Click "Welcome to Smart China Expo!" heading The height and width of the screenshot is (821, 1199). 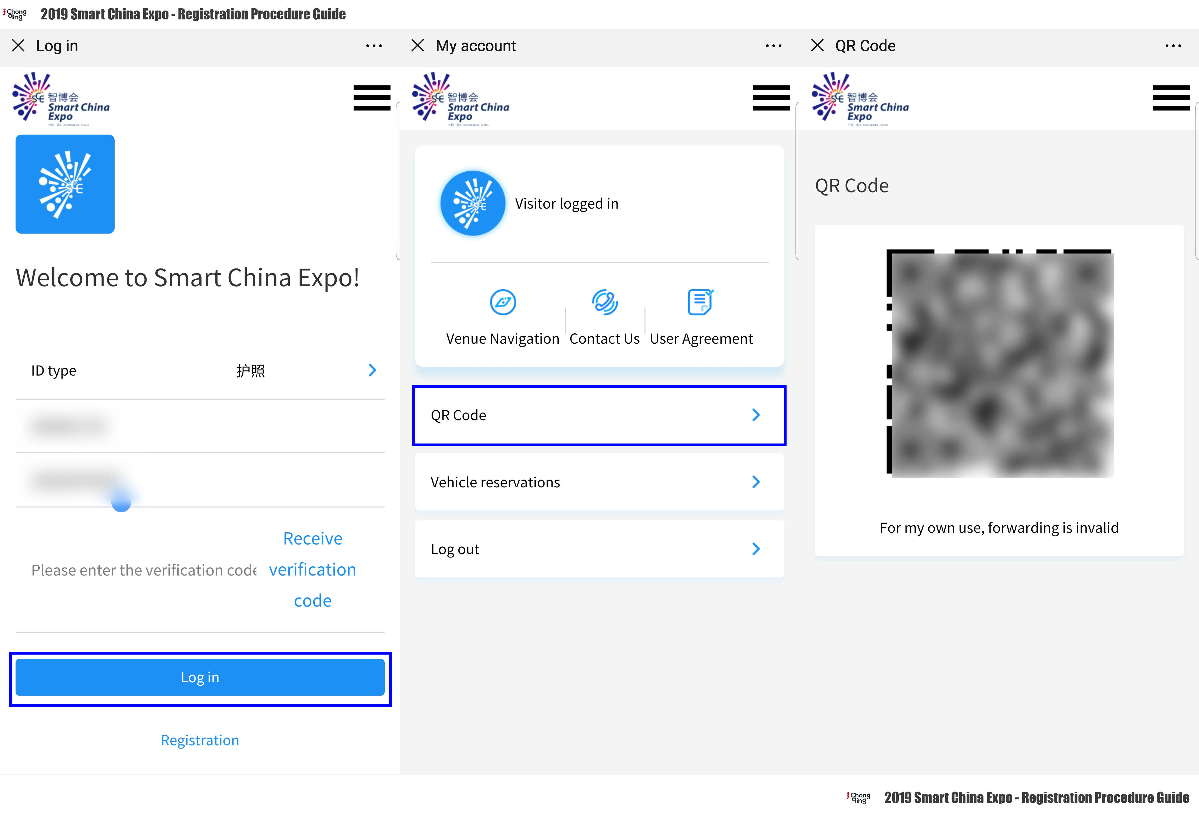click(188, 277)
